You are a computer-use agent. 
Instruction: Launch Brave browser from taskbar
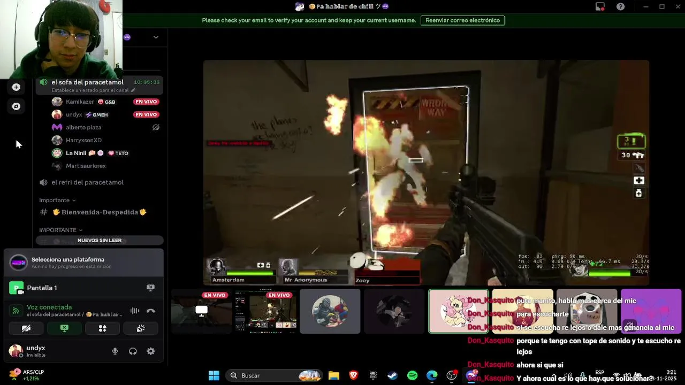click(x=353, y=375)
